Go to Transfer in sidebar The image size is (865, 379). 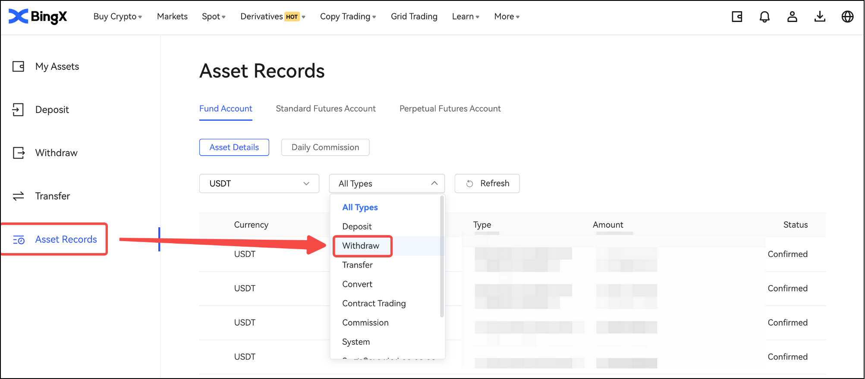click(52, 196)
